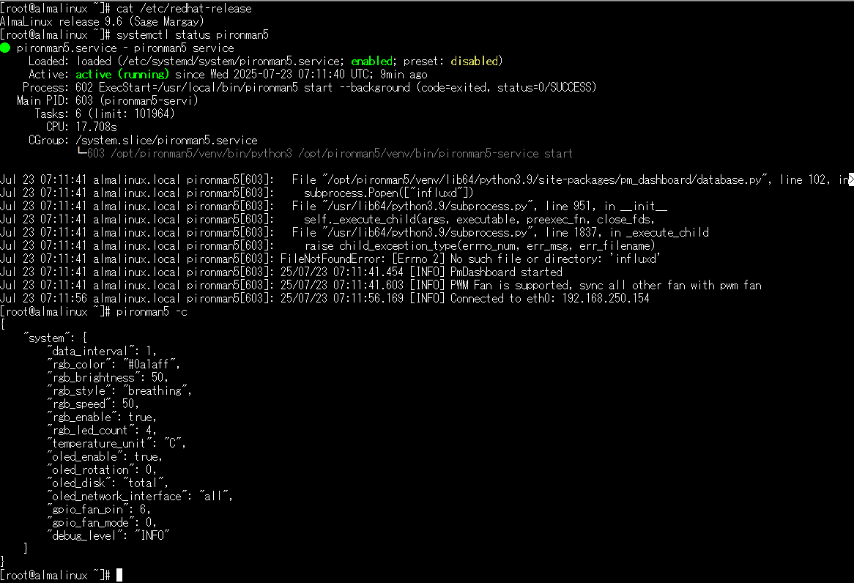Click the debug_level "INFO" value
This screenshot has height=583, width=854.
[x=152, y=535]
